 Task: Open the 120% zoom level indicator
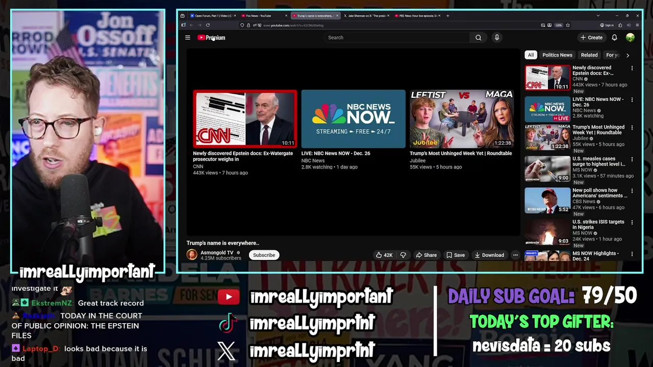pyautogui.click(x=558, y=25)
